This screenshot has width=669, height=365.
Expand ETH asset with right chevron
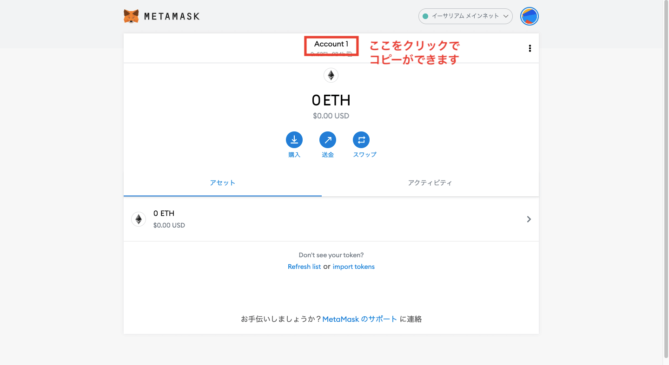[x=529, y=219]
